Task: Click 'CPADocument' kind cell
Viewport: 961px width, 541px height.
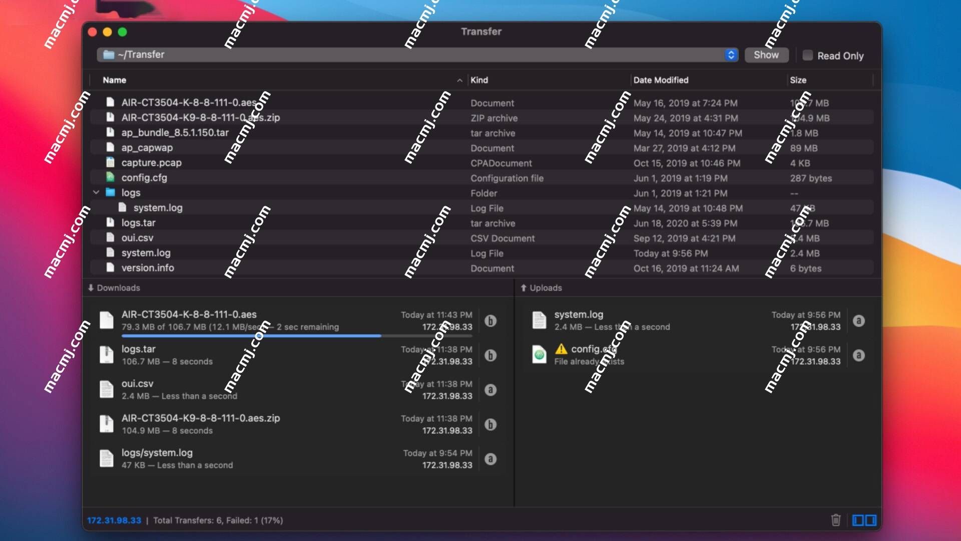Action: tap(501, 163)
